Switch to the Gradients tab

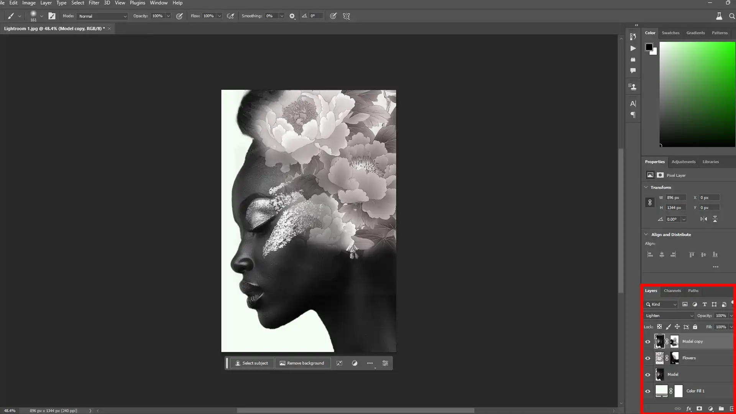click(x=695, y=33)
